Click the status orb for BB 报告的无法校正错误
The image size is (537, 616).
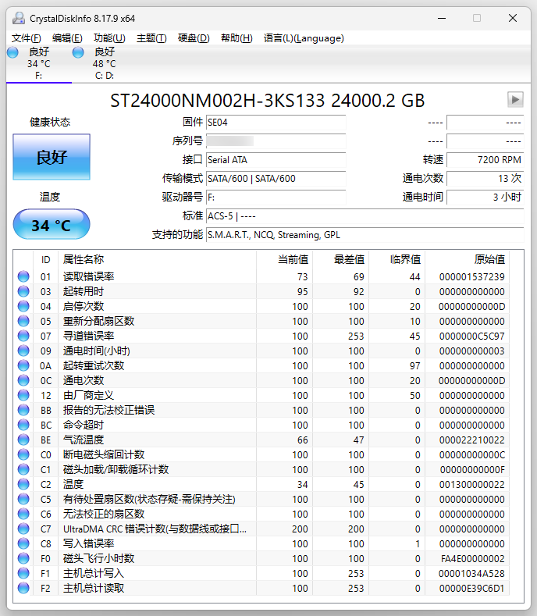[23, 410]
